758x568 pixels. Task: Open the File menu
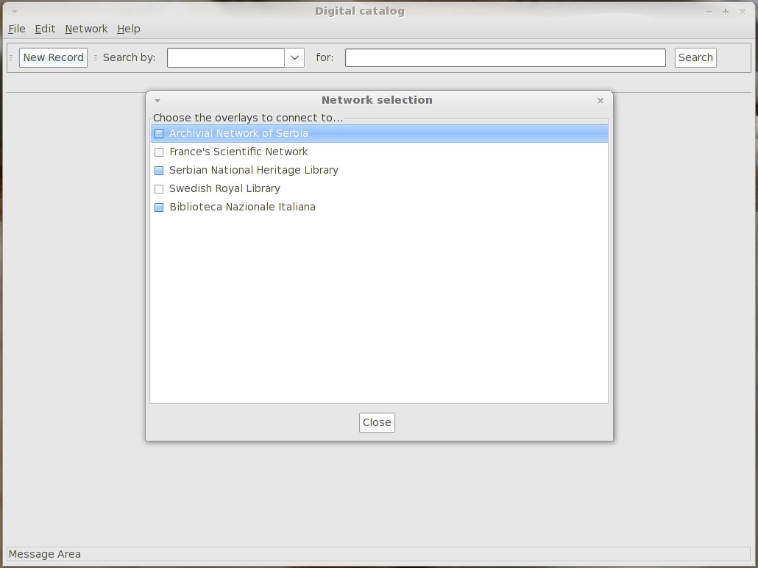pyautogui.click(x=17, y=29)
